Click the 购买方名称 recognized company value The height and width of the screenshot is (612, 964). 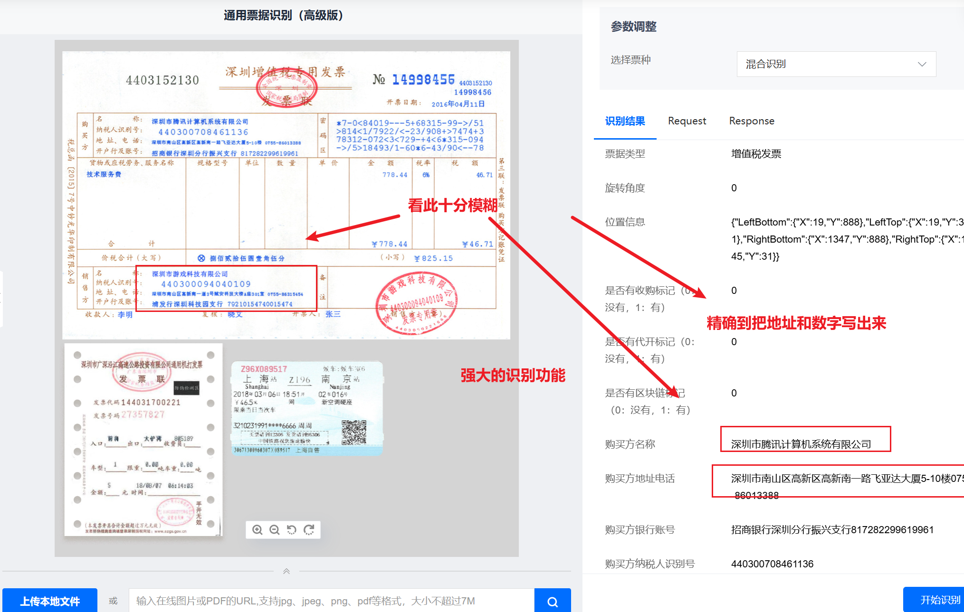[x=801, y=444]
